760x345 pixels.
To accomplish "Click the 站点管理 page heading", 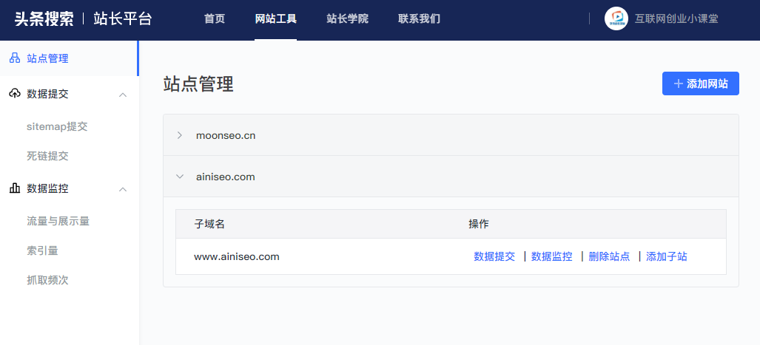I will 199,83.
